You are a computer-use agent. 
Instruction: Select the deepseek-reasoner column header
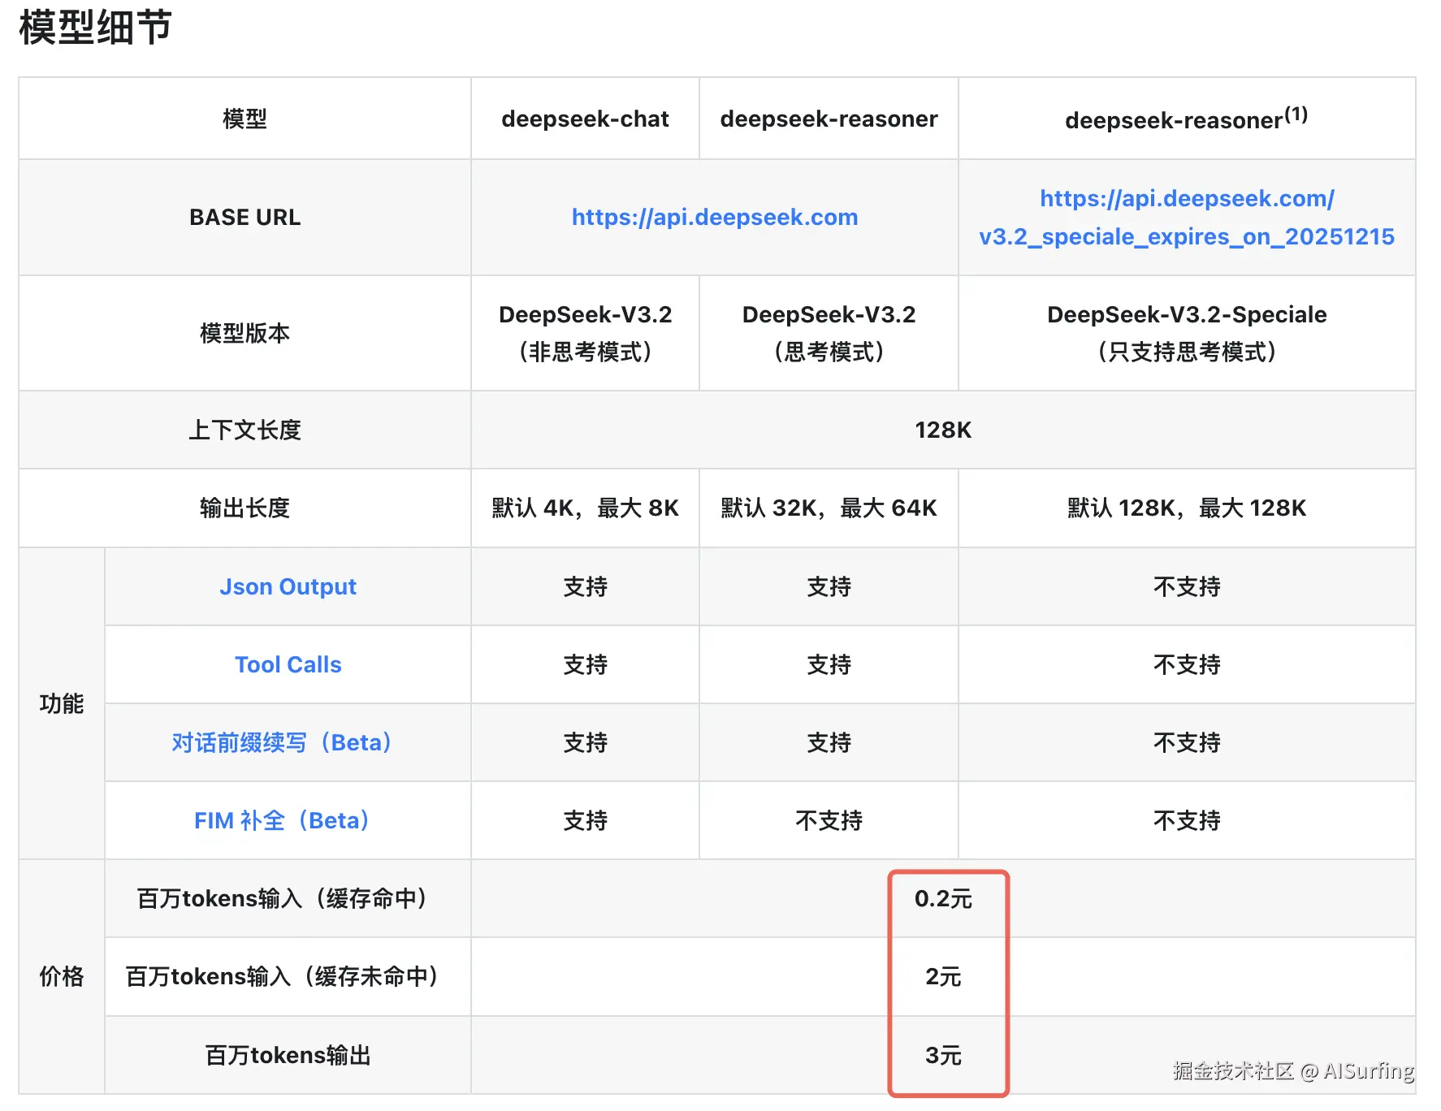(829, 119)
